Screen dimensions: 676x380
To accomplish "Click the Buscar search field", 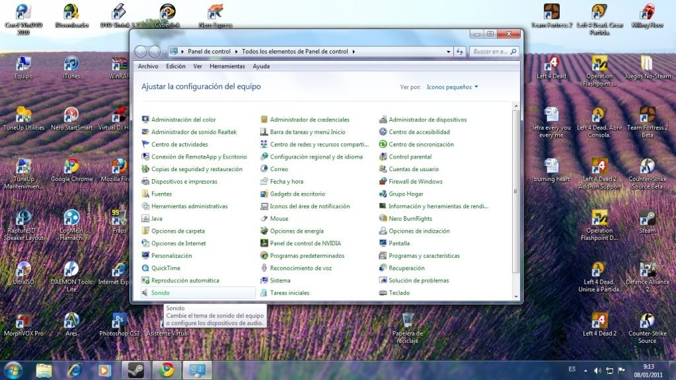I will (x=494, y=52).
